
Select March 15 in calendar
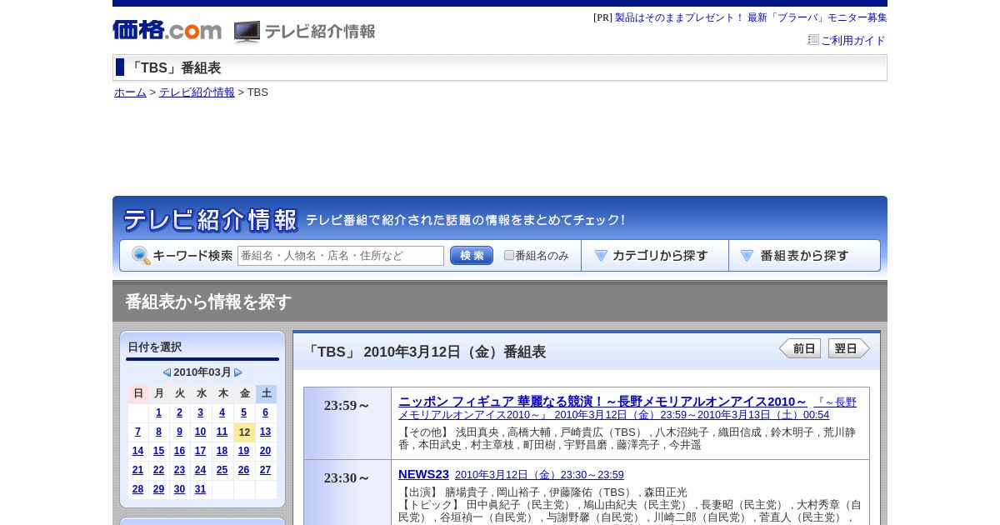(x=158, y=451)
